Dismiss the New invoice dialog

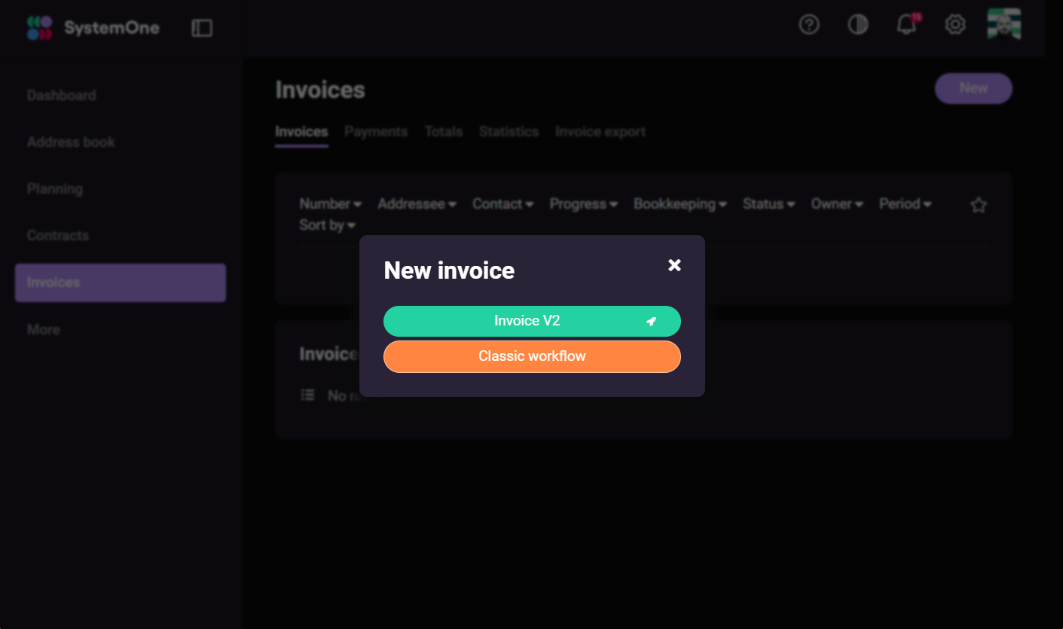tap(674, 265)
